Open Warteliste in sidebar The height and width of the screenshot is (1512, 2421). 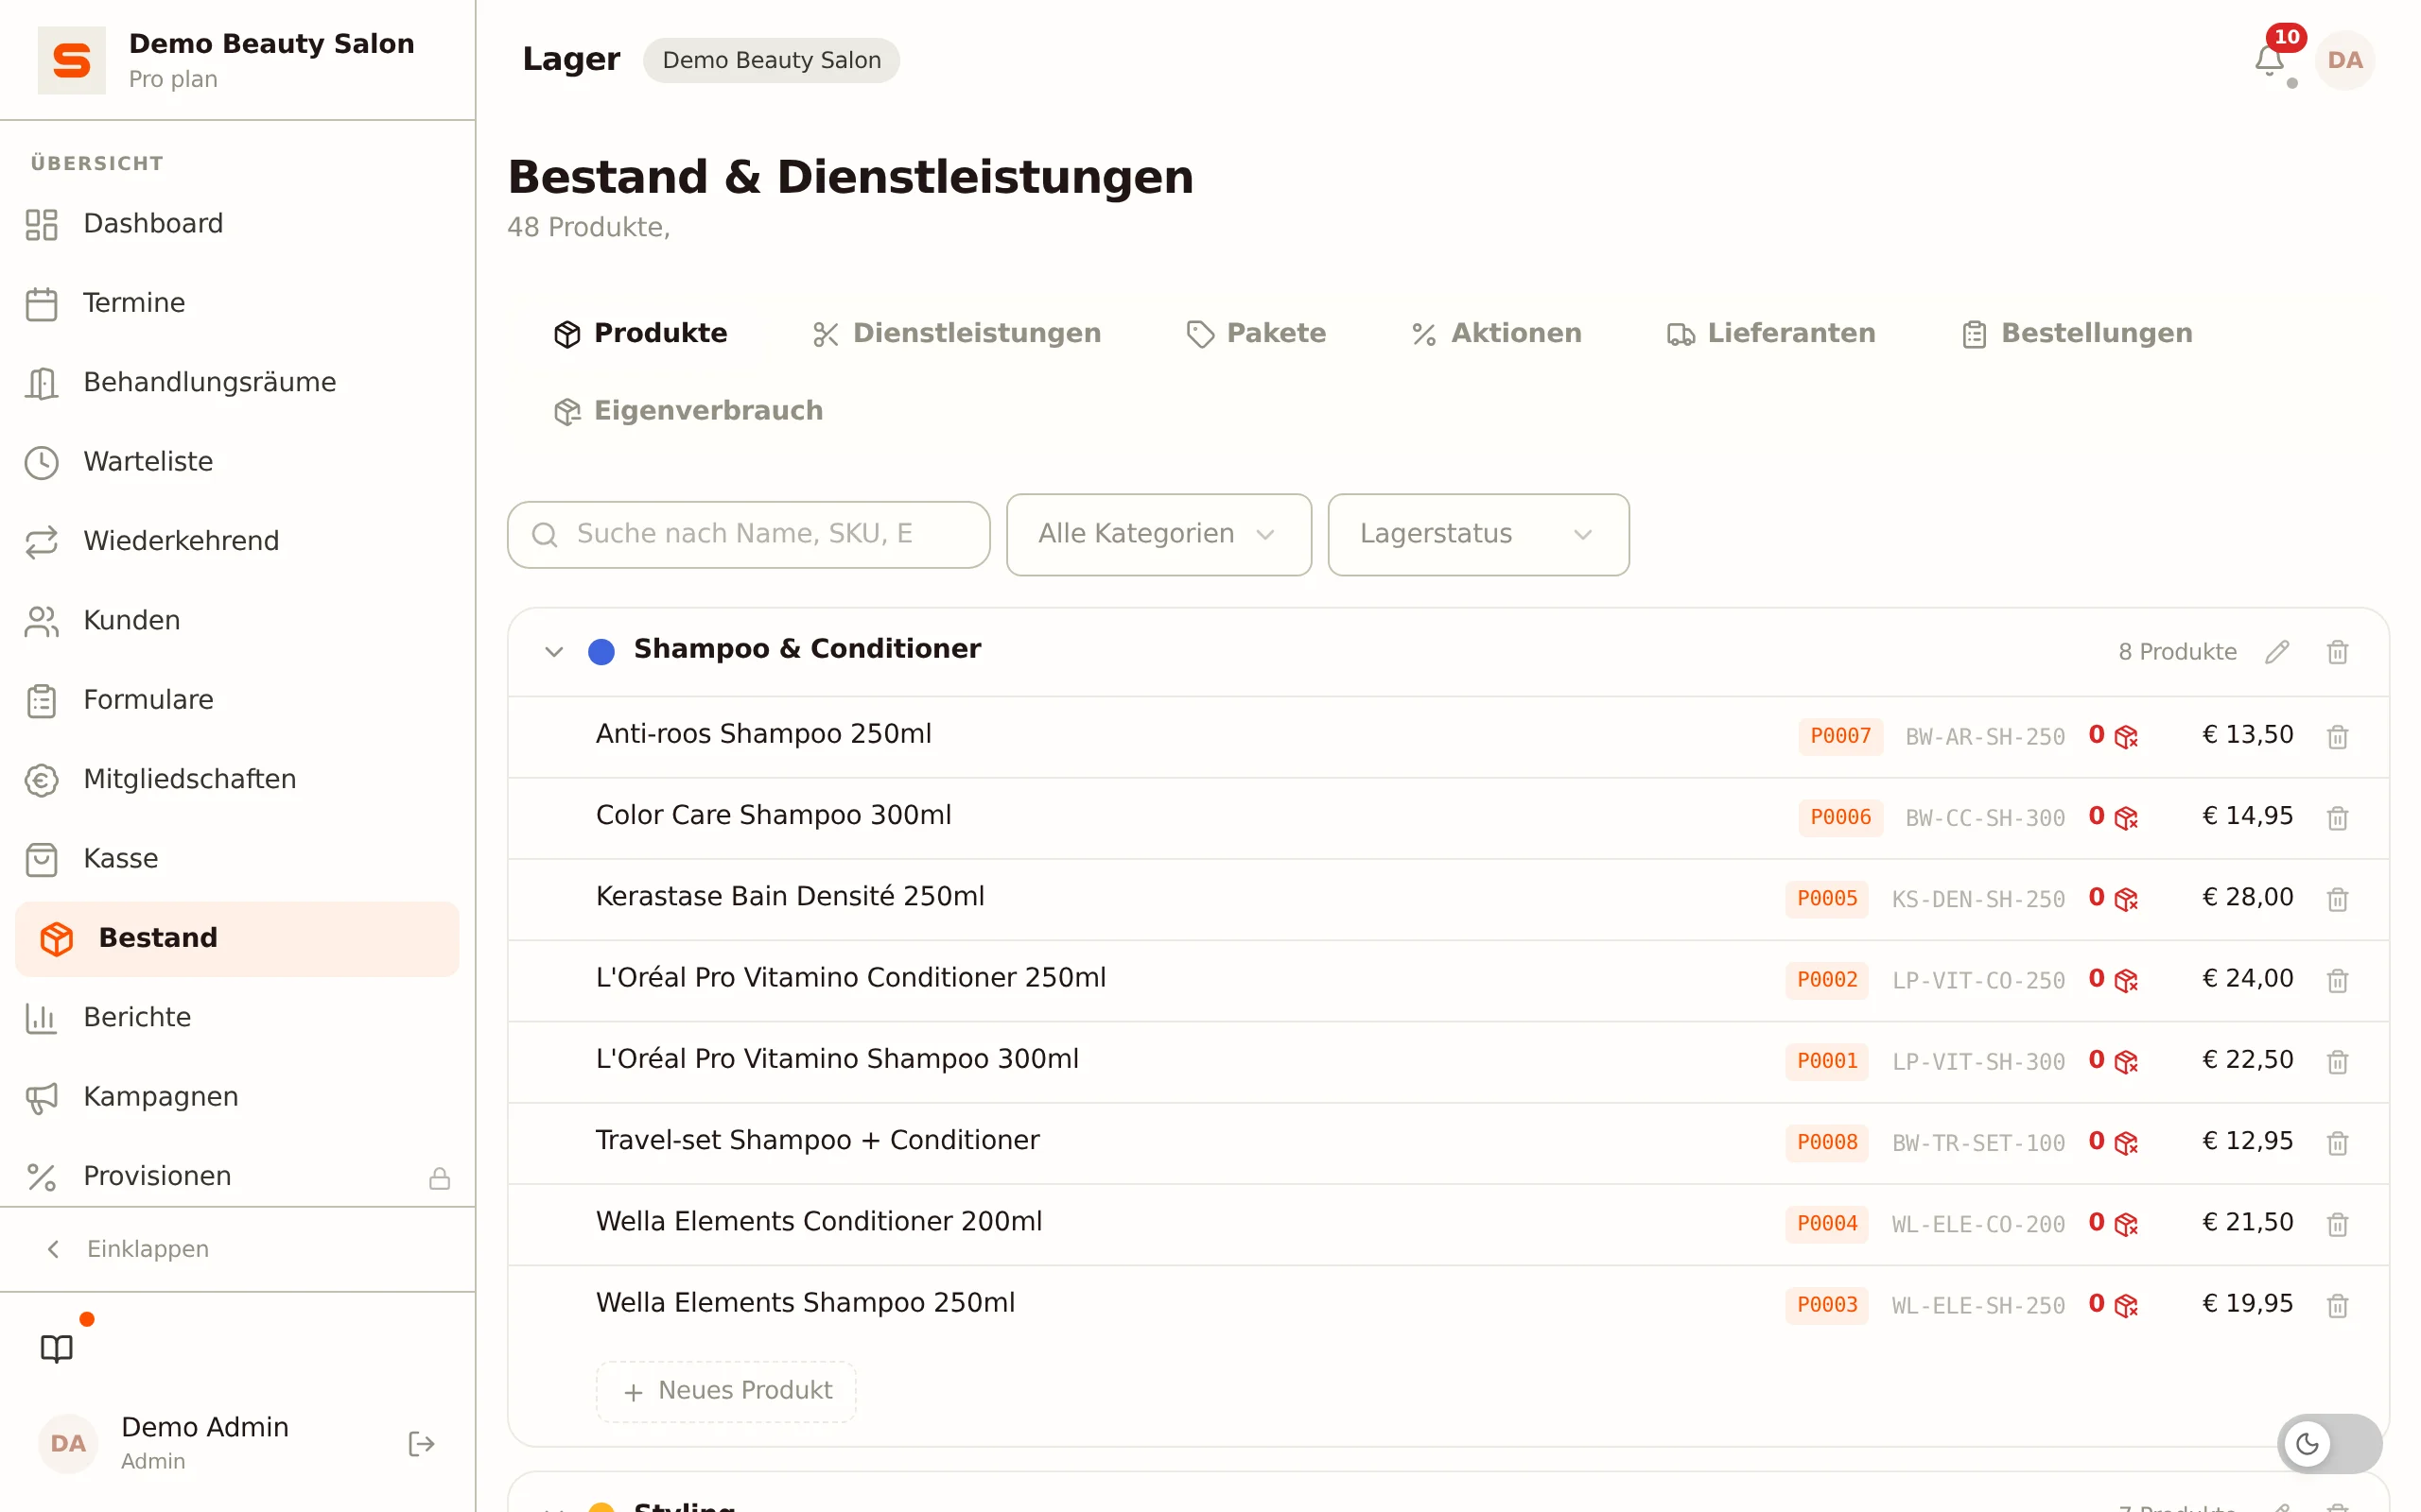pyautogui.click(x=237, y=462)
